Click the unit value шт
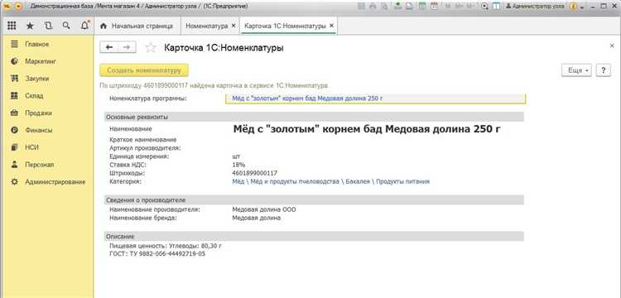621x298 pixels. [x=236, y=156]
